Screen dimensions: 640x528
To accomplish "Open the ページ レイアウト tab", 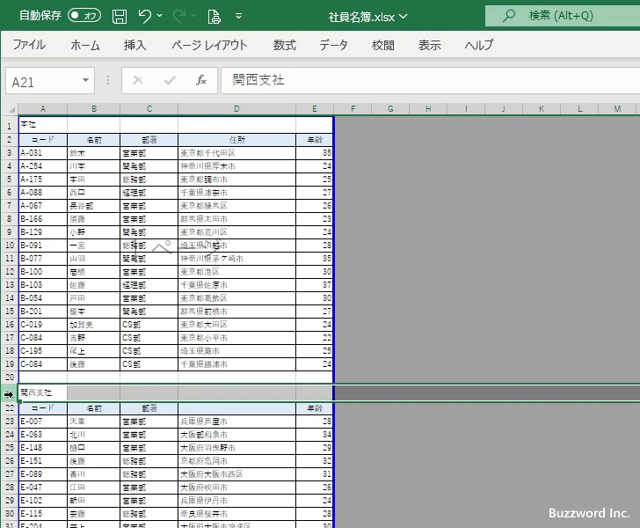I will pos(209,45).
